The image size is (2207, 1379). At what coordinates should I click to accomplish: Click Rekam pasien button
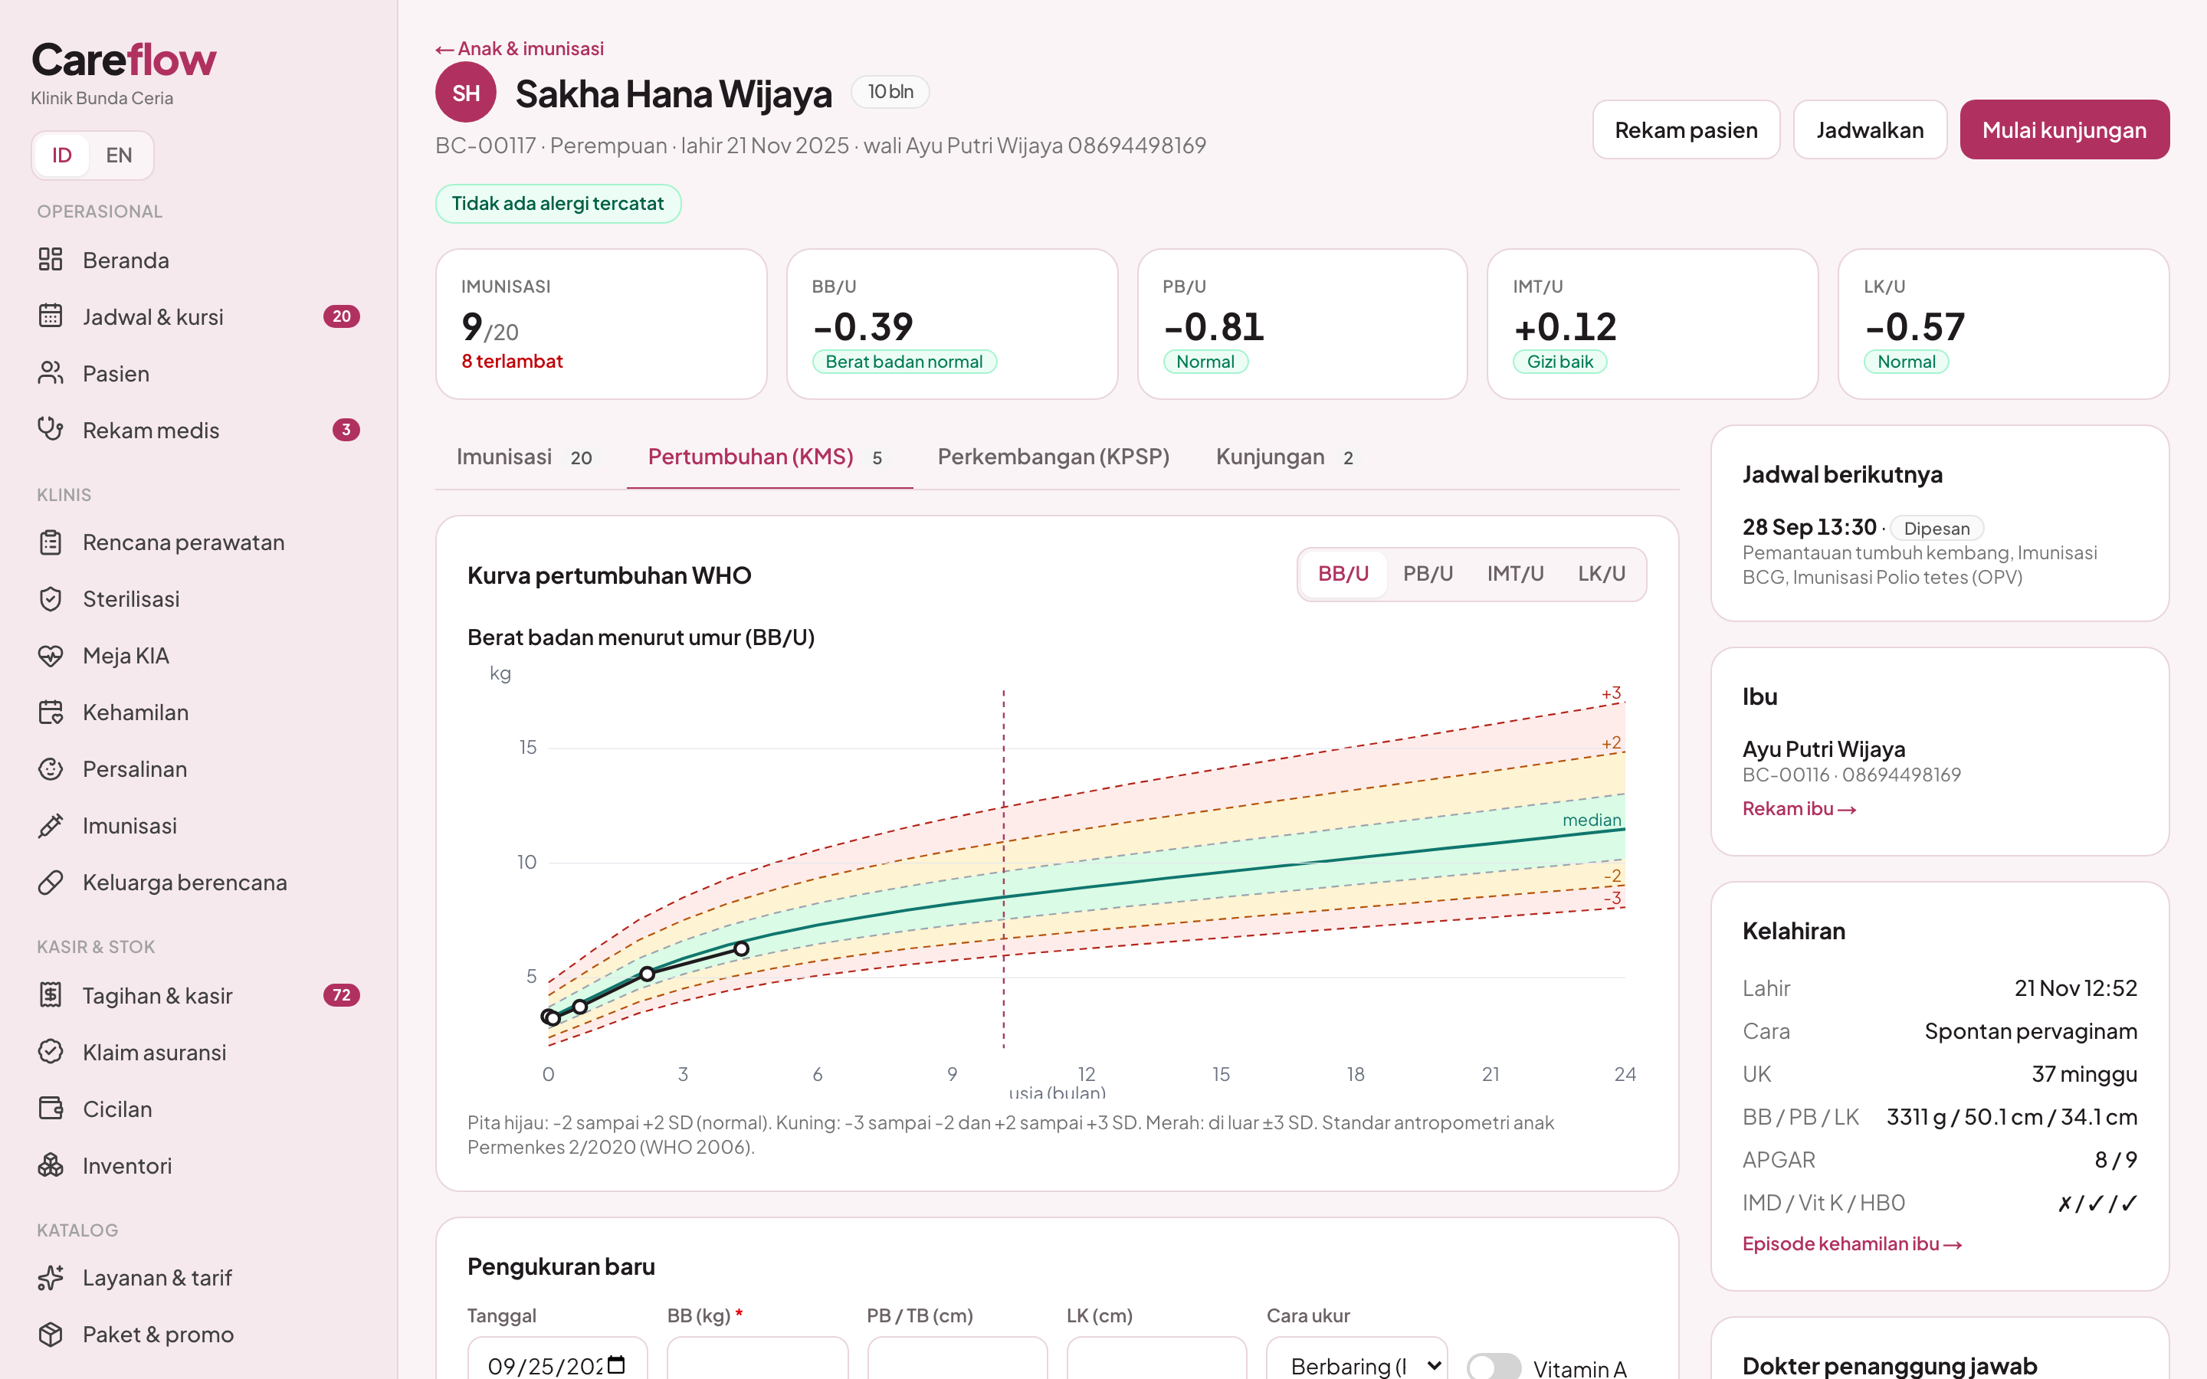[1686, 129]
